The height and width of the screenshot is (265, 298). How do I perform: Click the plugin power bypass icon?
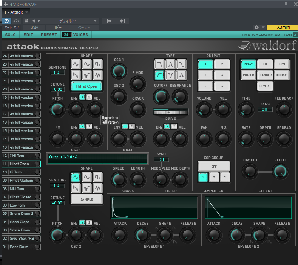[x=6, y=21]
